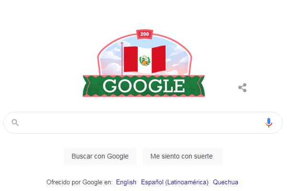The height and width of the screenshot is (191, 287).
Task: Choose the Quechua language link
Action: point(225,182)
